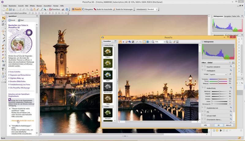
Task: Open the Vorlage dropdown showing Tageslicht
Action: [217, 74]
